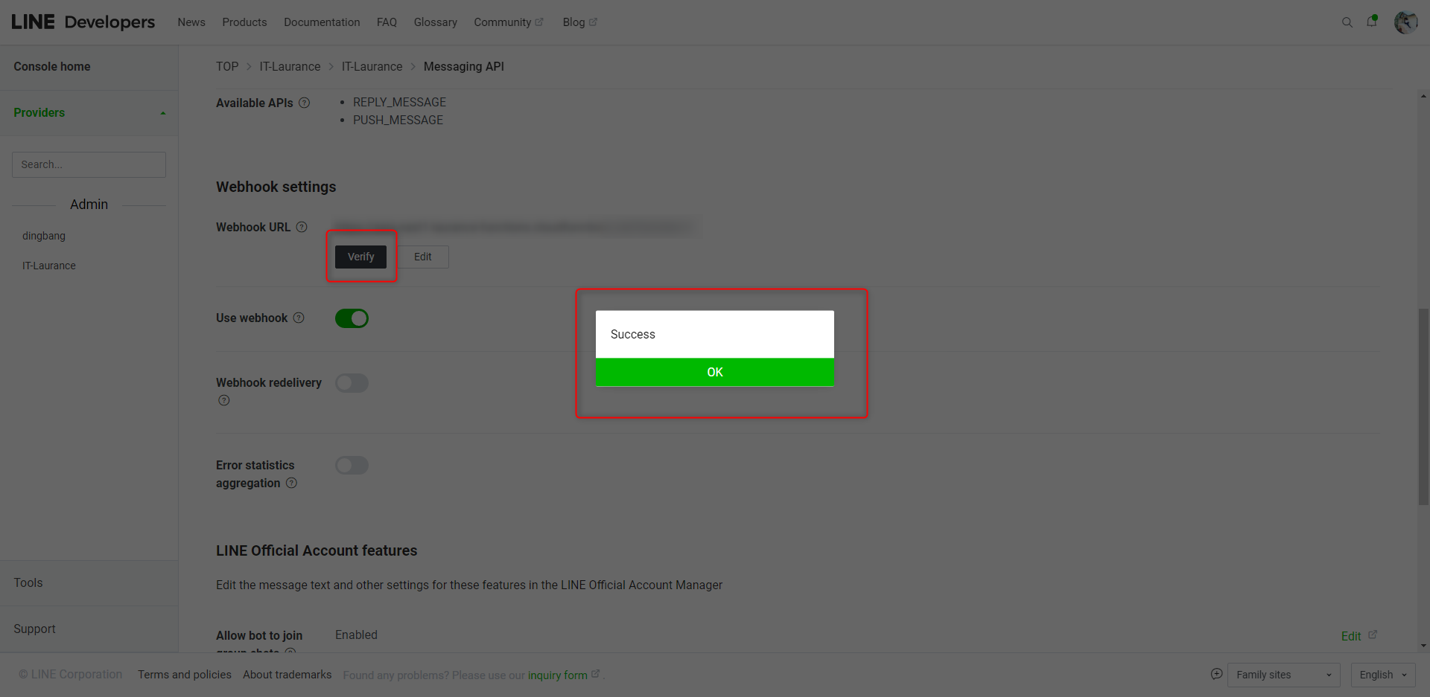The width and height of the screenshot is (1430, 697).
Task: Click the Edit link for Allow bot to join
Action: coord(1351,636)
